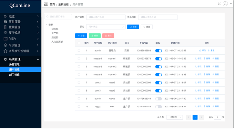
Task: Check the box for master1 row
Action: [x=79, y=59]
